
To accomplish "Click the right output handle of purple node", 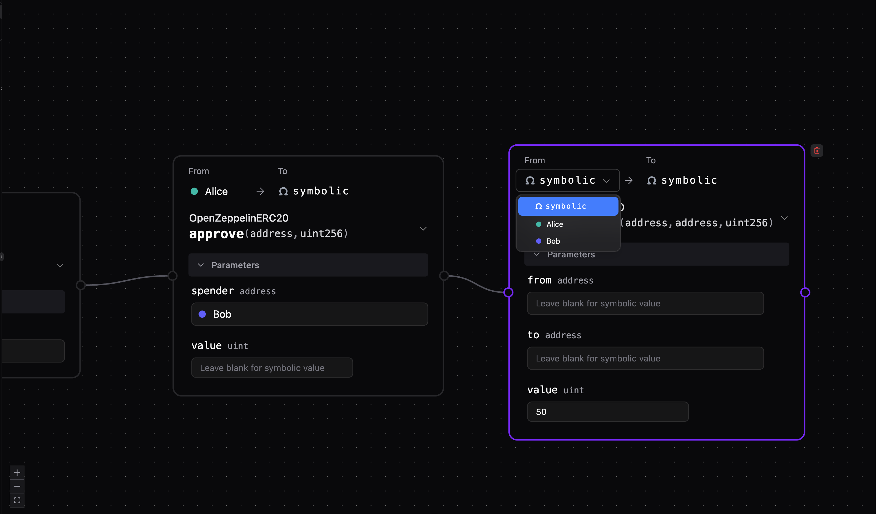I will tap(805, 292).
